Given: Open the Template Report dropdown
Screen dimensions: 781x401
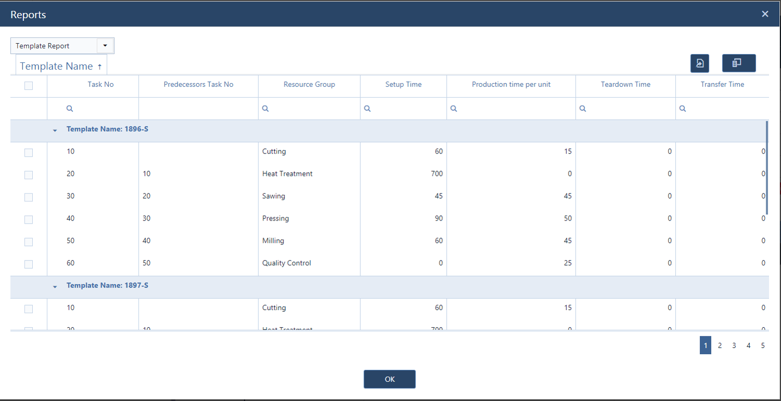Looking at the screenshot, I should 105,46.
